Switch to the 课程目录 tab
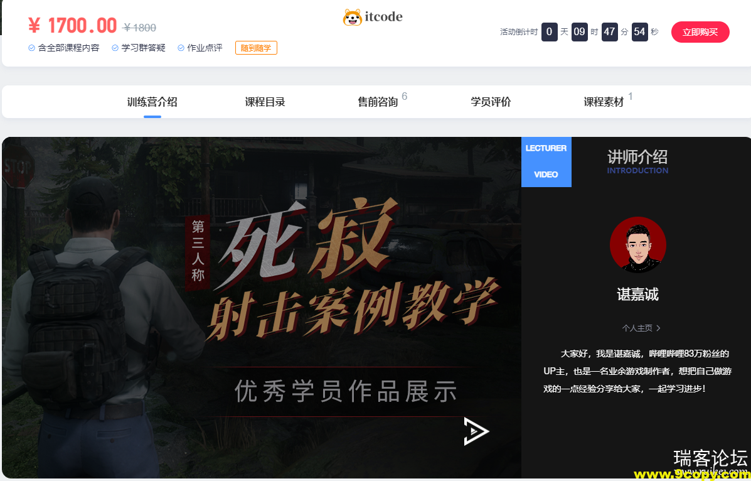Image resolution: width=751 pixels, height=481 pixels. coord(265,102)
